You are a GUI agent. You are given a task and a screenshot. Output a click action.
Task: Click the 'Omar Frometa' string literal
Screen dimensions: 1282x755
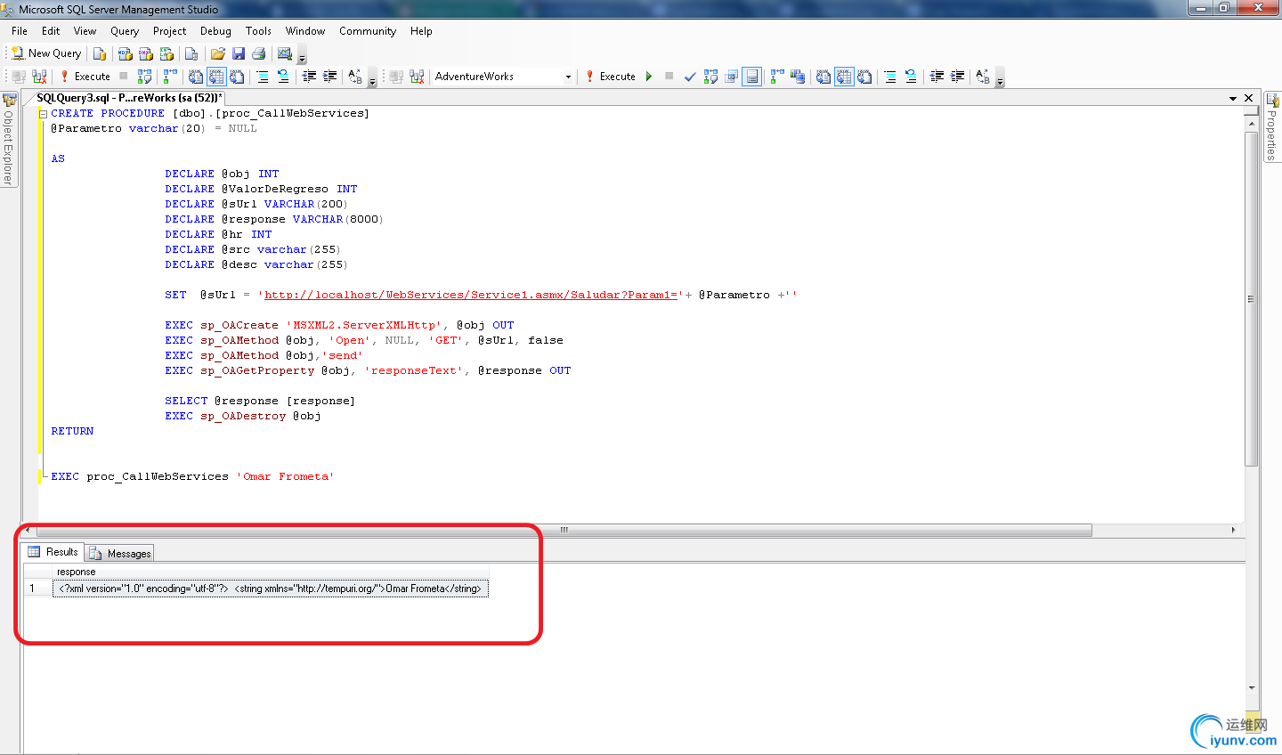coord(286,476)
